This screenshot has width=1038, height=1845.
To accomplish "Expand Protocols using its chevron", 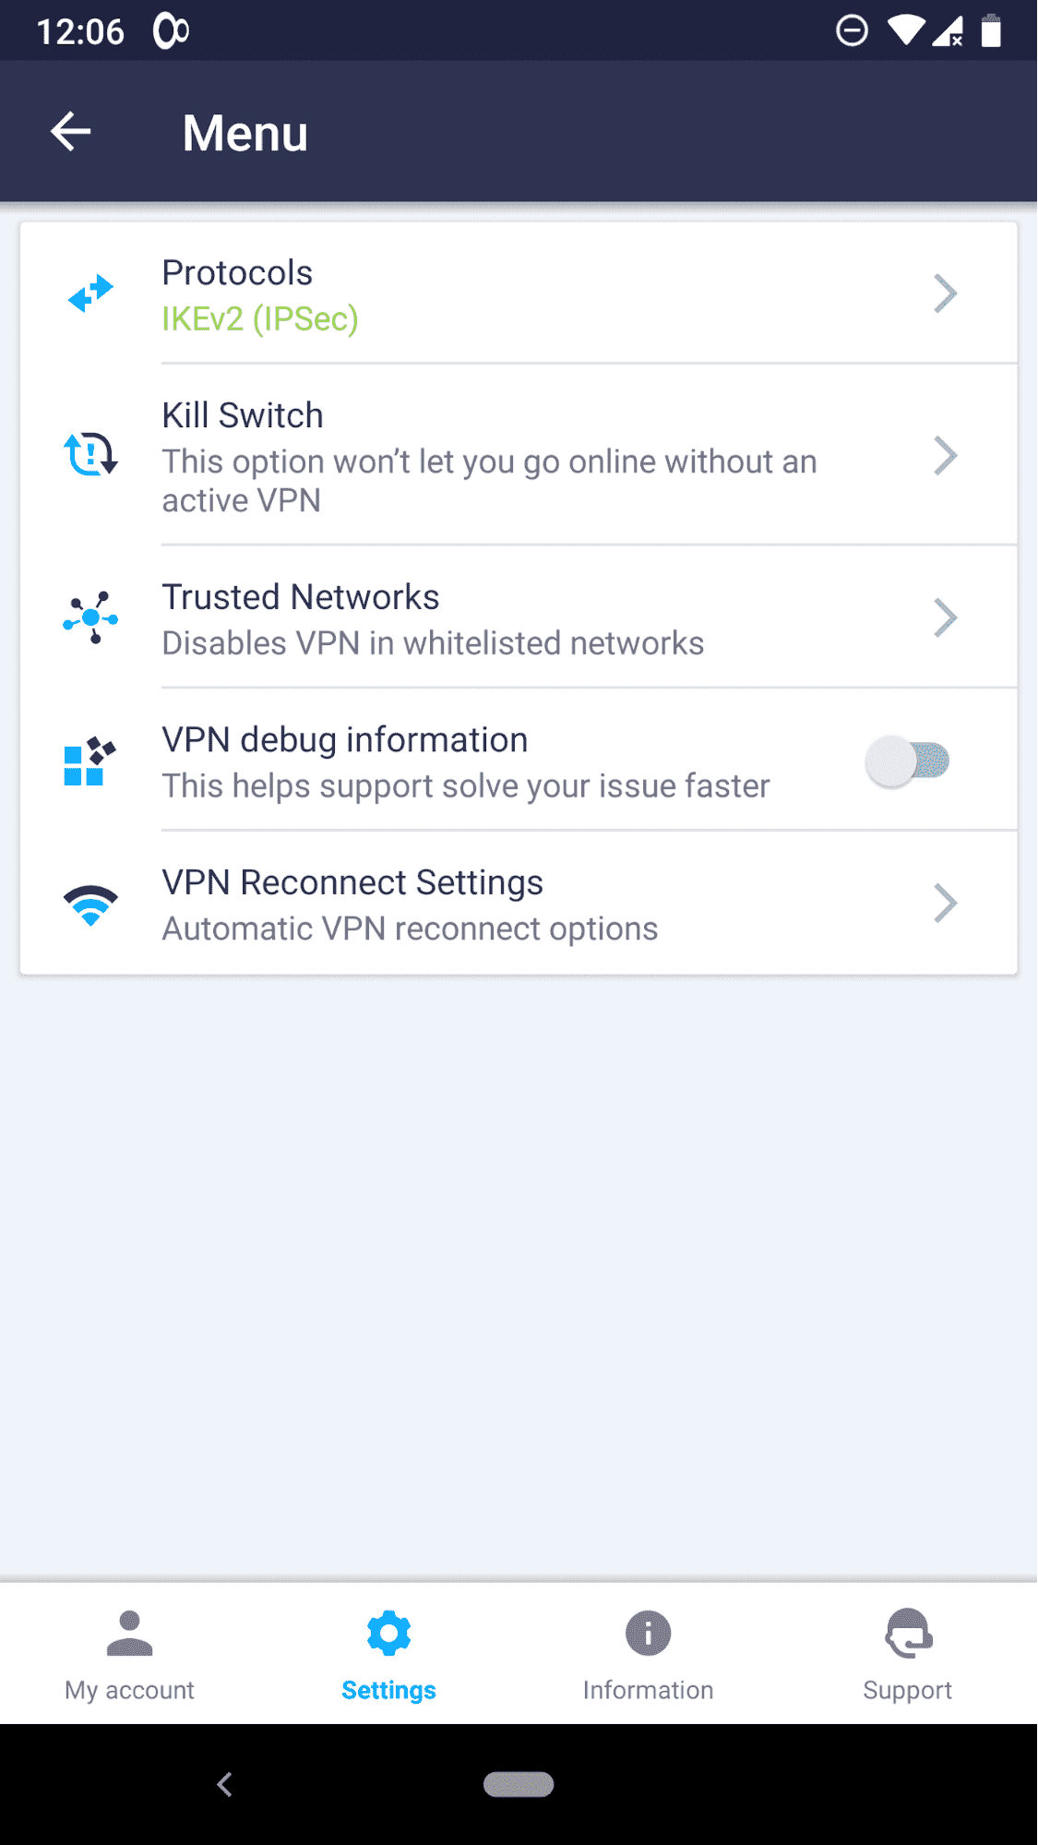I will click(x=945, y=294).
